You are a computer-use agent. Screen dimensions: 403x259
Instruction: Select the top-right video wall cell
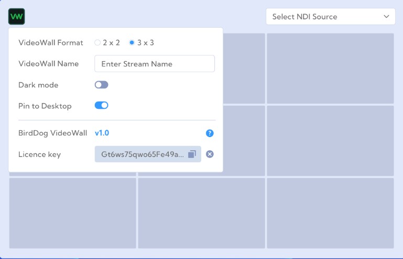coord(330,69)
